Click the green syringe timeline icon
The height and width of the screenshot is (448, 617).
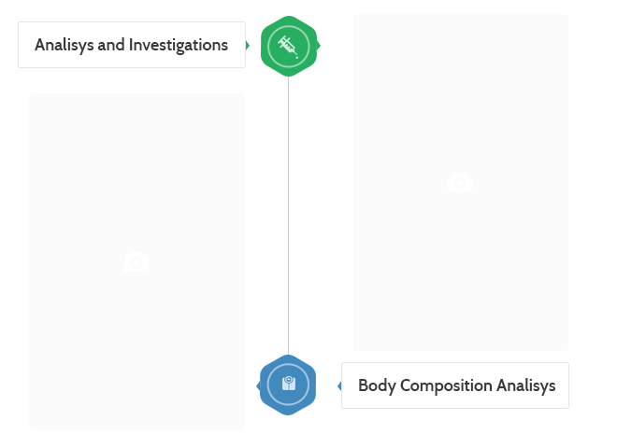[x=288, y=45]
